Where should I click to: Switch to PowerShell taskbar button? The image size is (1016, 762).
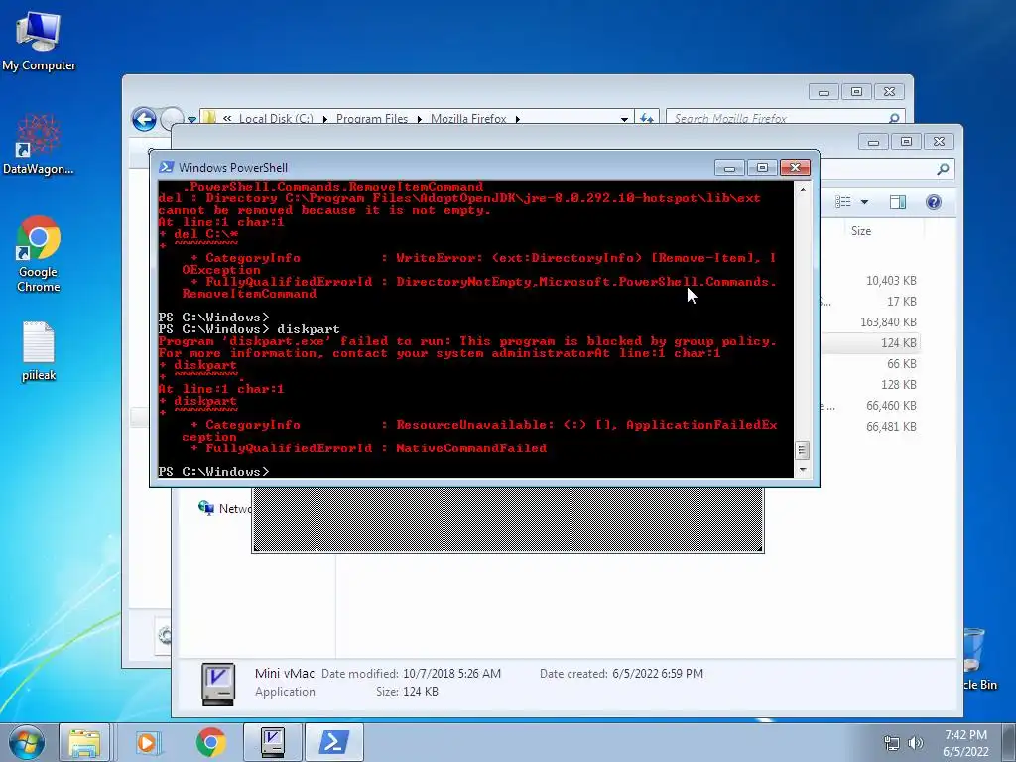pyautogui.click(x=334, y=742)
